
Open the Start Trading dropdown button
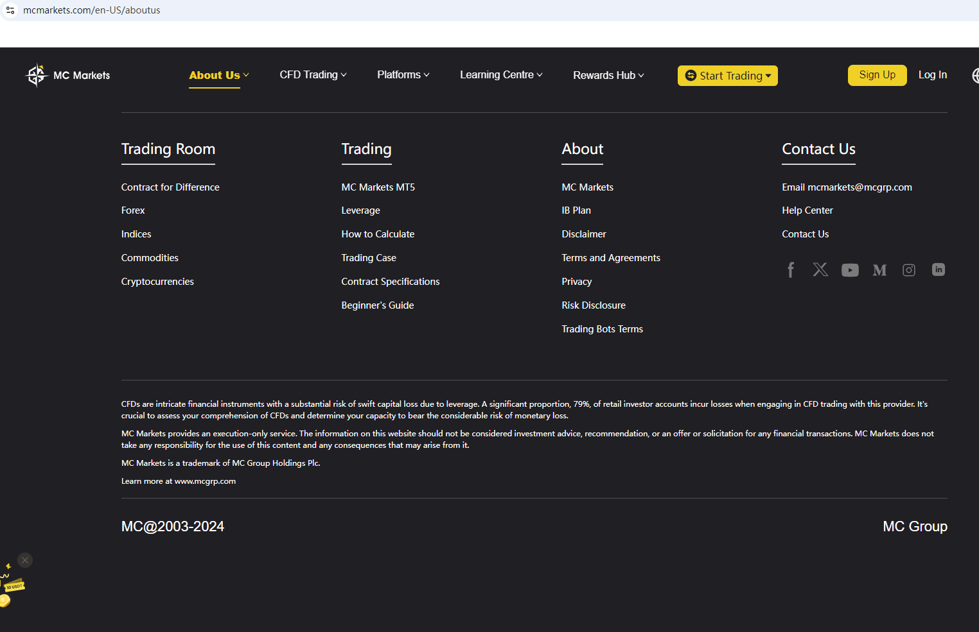727,76
